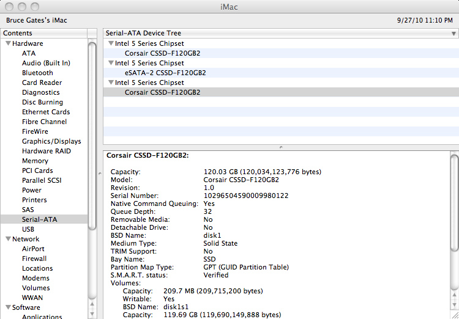
Task: Click the disk1s1 volume BSD name
Action: (x=176, y=307)
